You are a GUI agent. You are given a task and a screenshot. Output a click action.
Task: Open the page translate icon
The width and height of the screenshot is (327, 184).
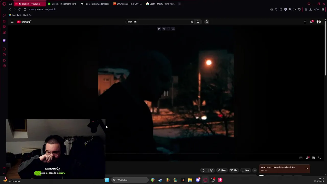(290, 9)
